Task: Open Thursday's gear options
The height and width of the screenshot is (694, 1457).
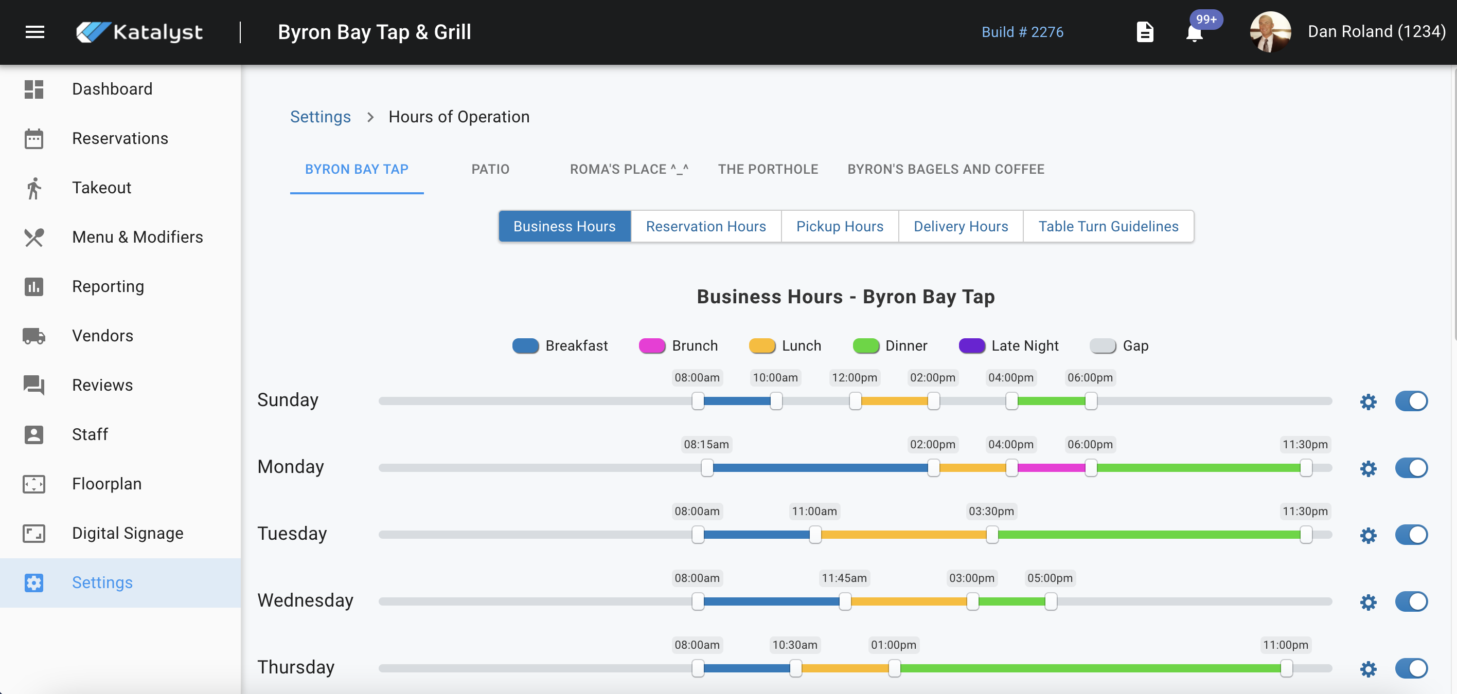Action: pyautogui.click(x=1367, y=669)
